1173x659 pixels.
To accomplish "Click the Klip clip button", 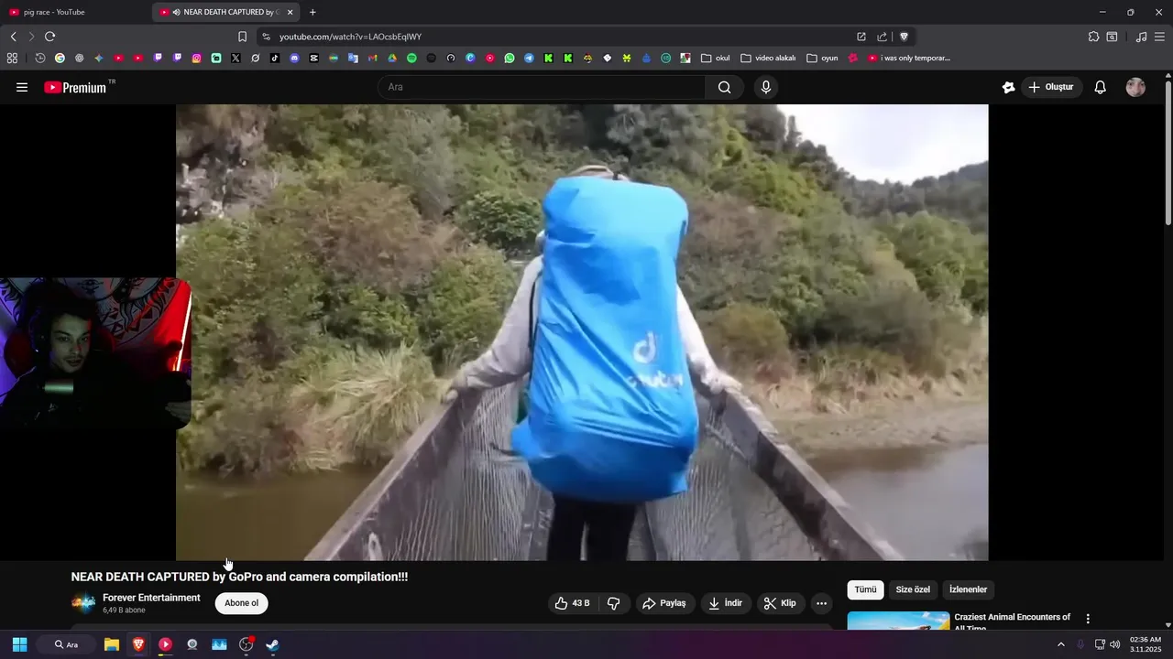I will point(780,603).
